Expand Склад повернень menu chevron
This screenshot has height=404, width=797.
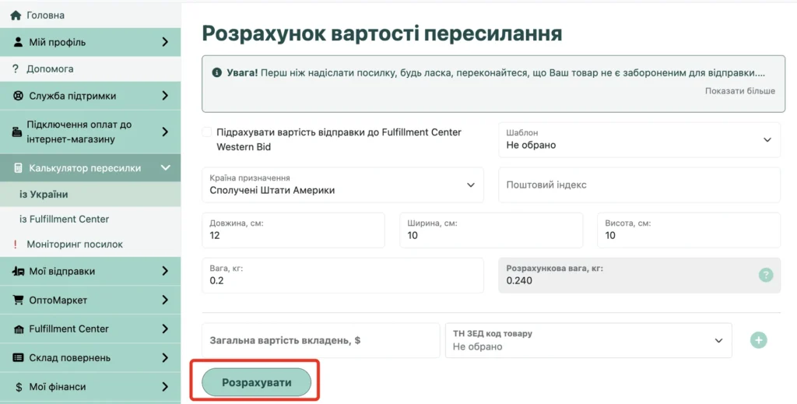(165, 358)
